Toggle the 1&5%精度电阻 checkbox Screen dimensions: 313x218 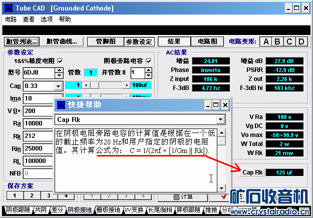pos(60,61)
